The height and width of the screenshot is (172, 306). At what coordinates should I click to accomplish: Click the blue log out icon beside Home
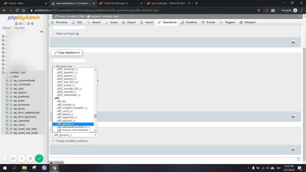click(x=20, y=23)
